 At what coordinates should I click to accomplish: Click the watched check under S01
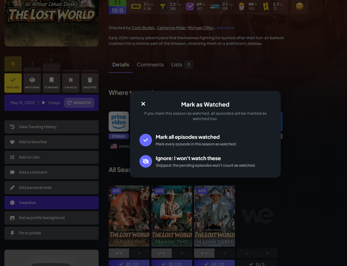(119, 253)
